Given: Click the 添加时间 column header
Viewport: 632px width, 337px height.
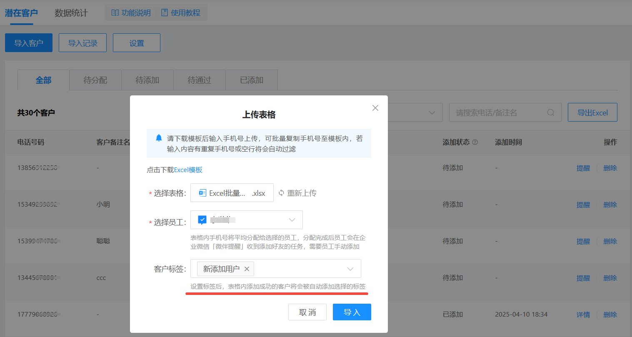Looking at the screenshot, I should click(x=508, y=142).
